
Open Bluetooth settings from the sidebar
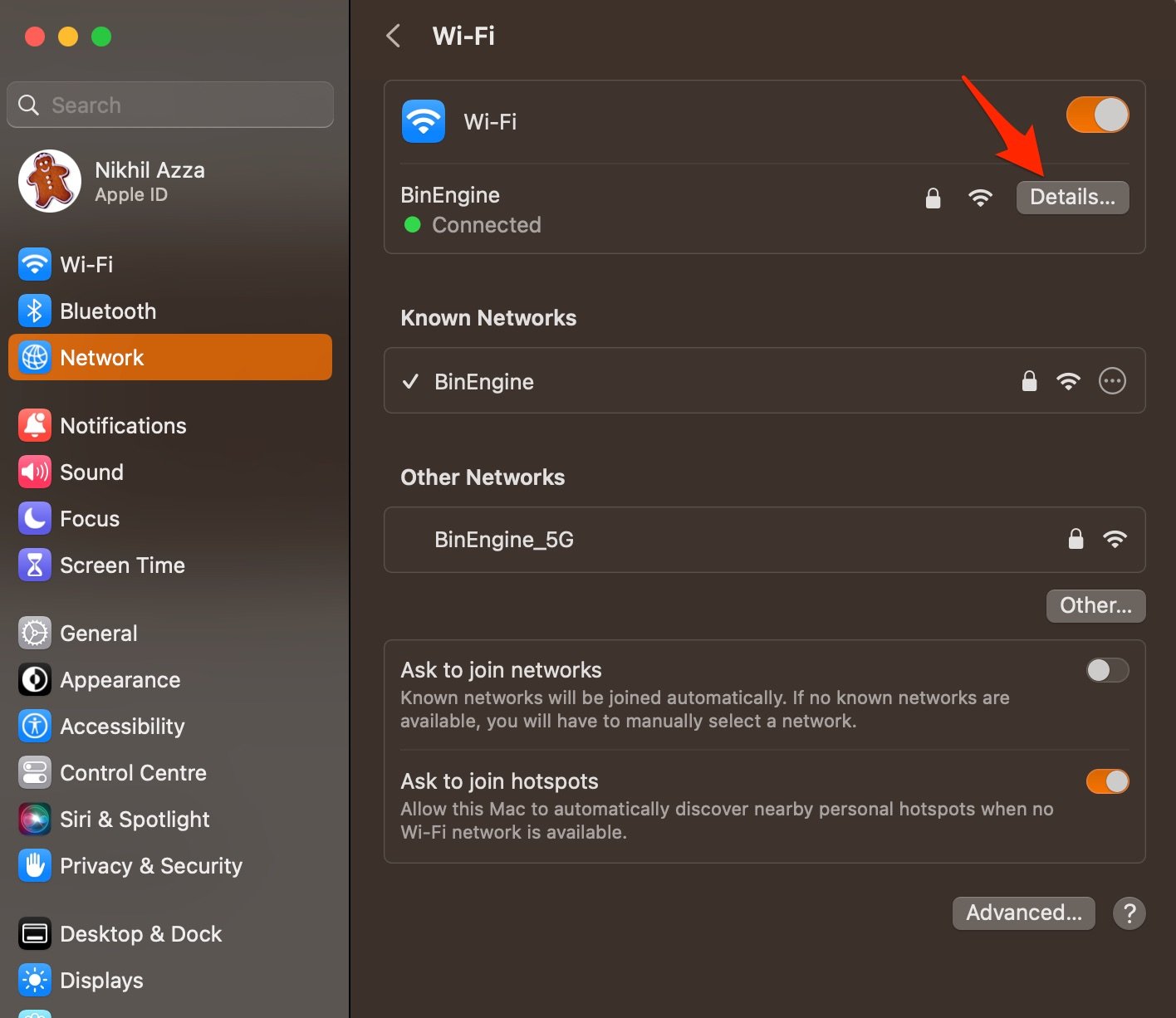pyautogui.click(x=108, y=311)
